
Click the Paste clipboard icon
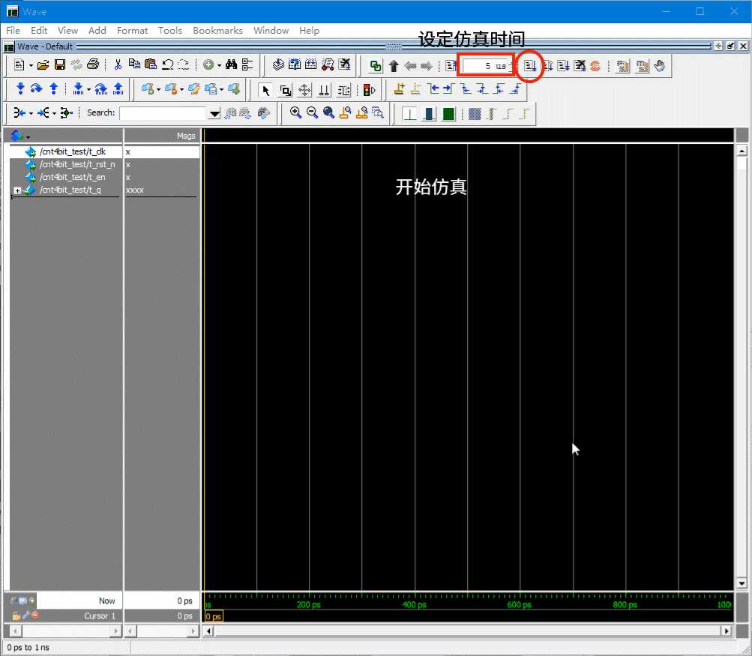click(x=151, y=64)
